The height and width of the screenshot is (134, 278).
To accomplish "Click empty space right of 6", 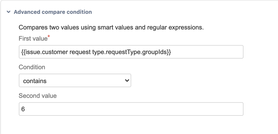I will coord(139,109).
